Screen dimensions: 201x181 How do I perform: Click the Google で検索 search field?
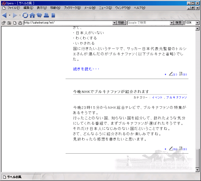pyautogui.click(x=149, y=23)
